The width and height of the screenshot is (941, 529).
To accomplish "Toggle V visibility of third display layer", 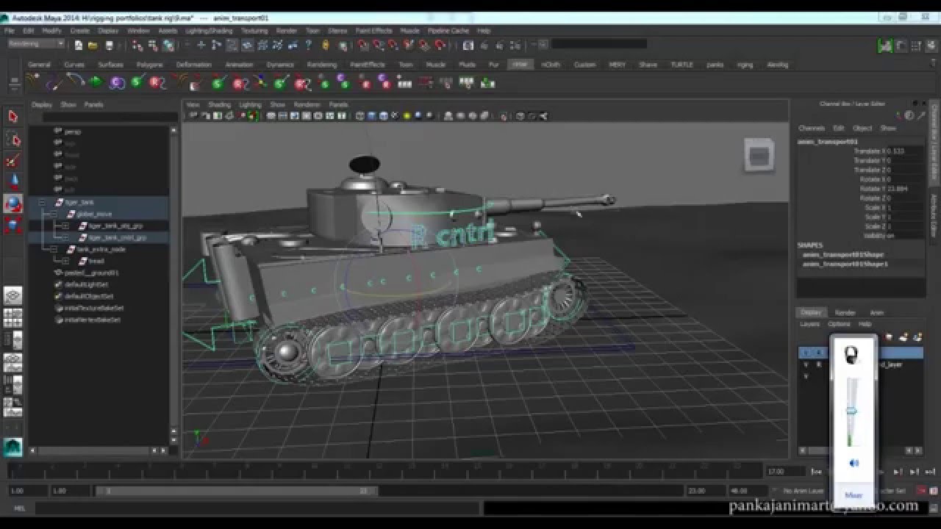I will point(806,375).
